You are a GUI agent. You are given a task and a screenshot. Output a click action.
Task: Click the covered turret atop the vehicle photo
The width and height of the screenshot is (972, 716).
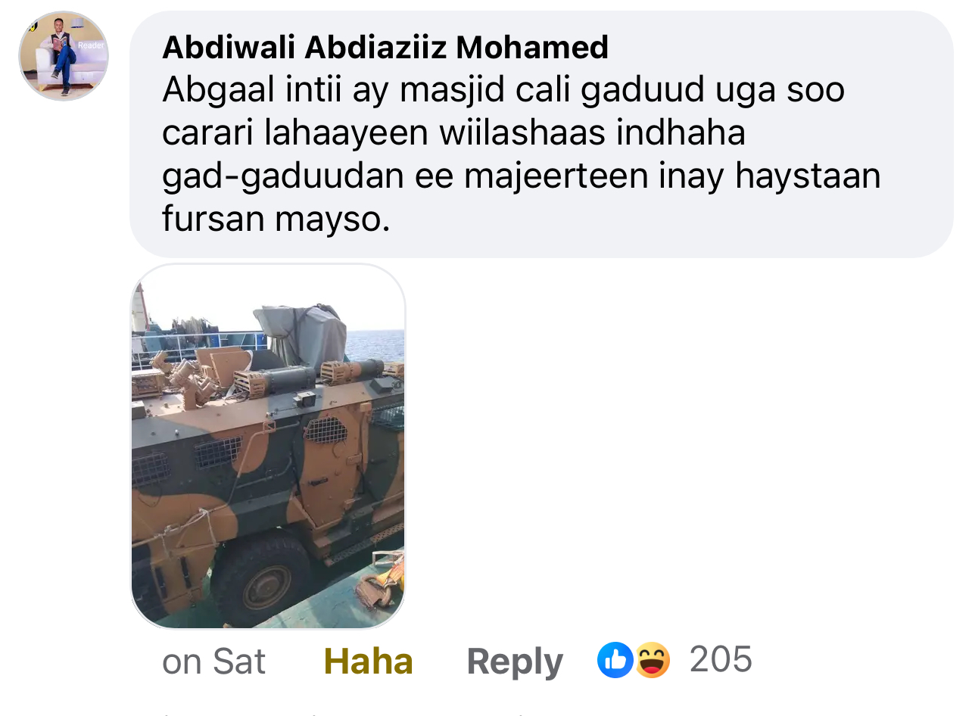(301, 336)
